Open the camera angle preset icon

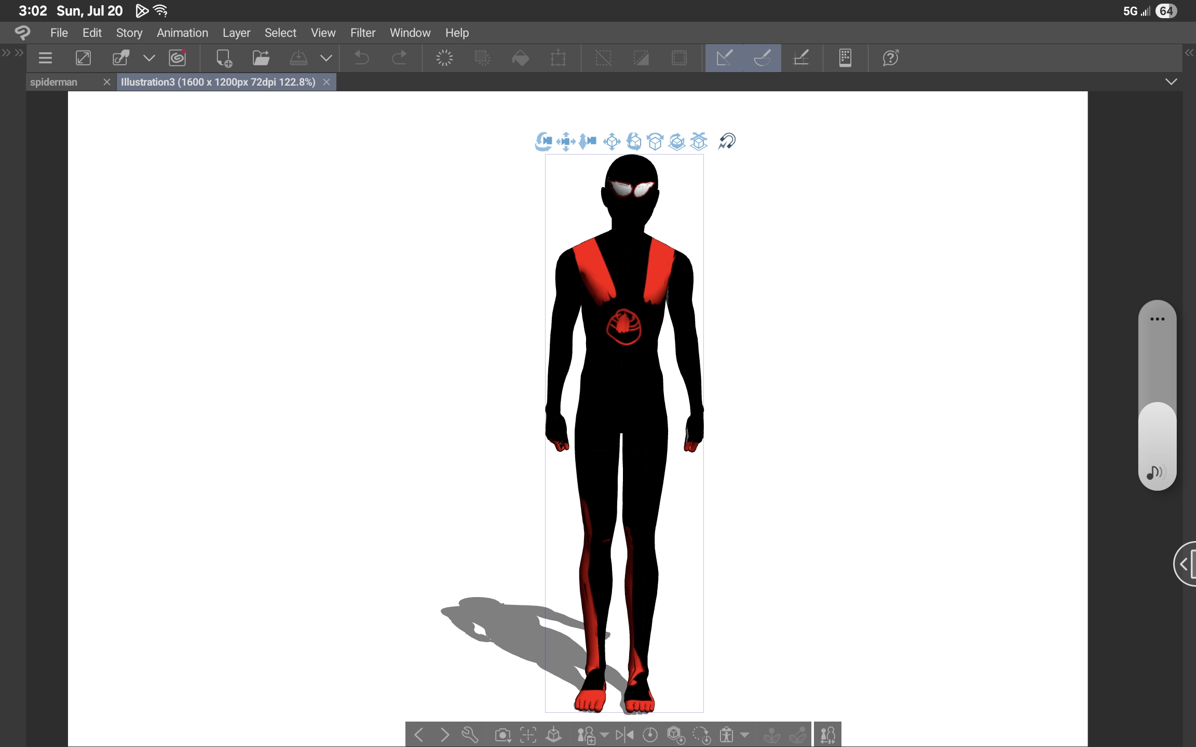pyautogui.click(x=502, y=736)
